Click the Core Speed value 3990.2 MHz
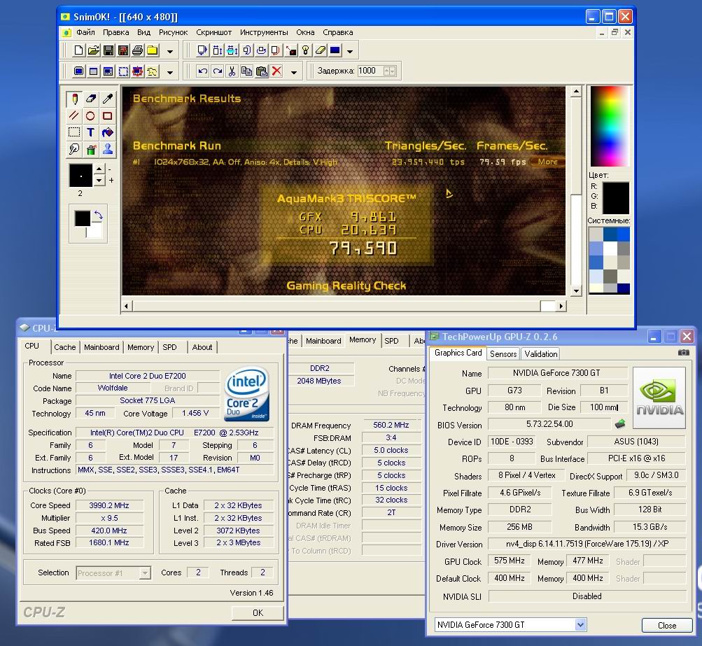 coord(109,505)
